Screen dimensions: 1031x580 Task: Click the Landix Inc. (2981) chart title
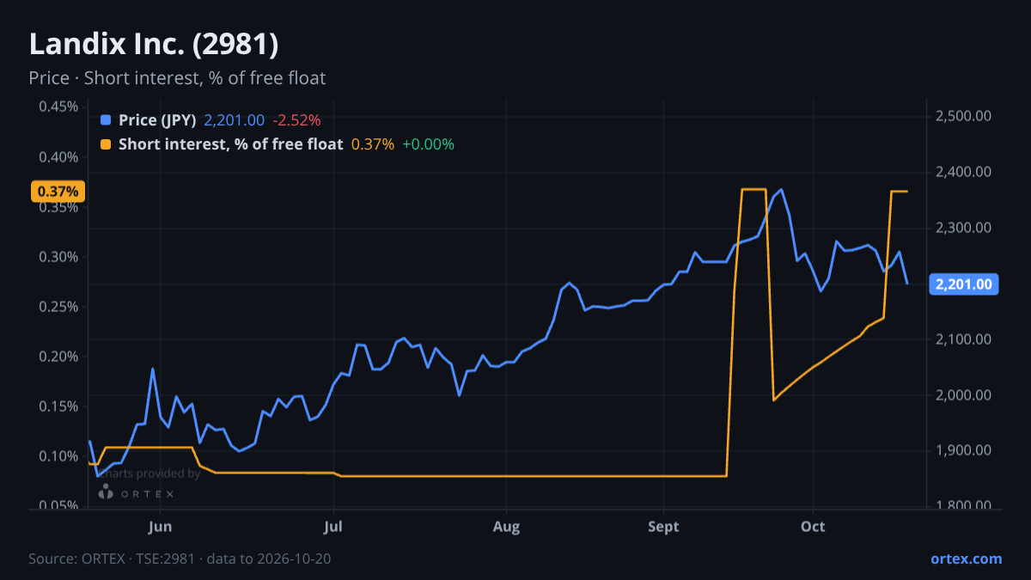(154, 44)
